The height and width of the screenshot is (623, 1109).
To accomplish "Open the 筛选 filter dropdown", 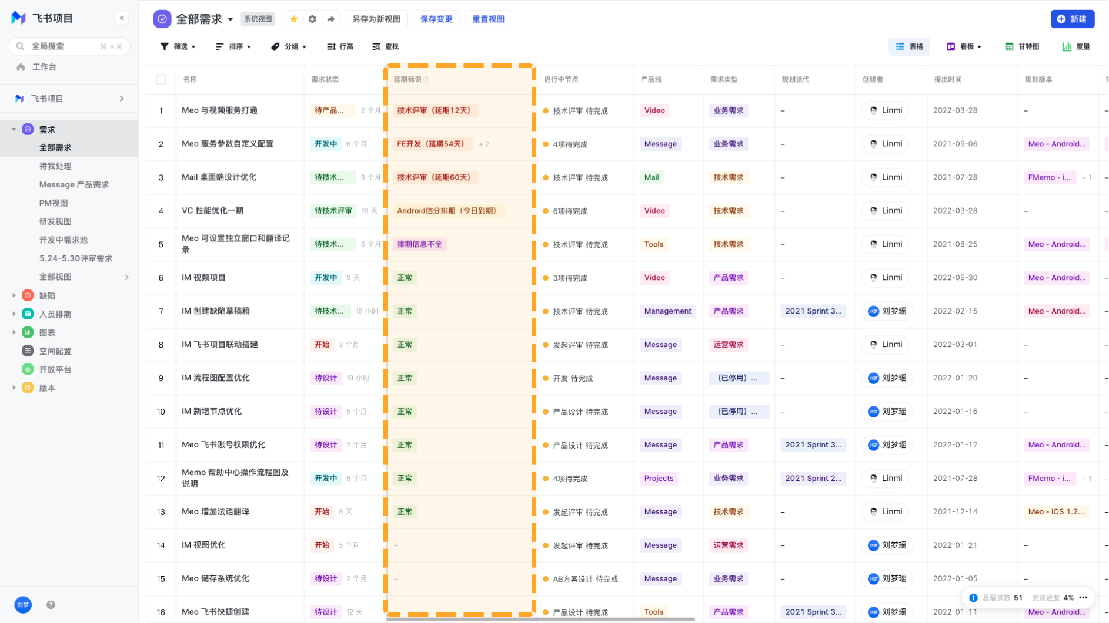I will point(178,46).
